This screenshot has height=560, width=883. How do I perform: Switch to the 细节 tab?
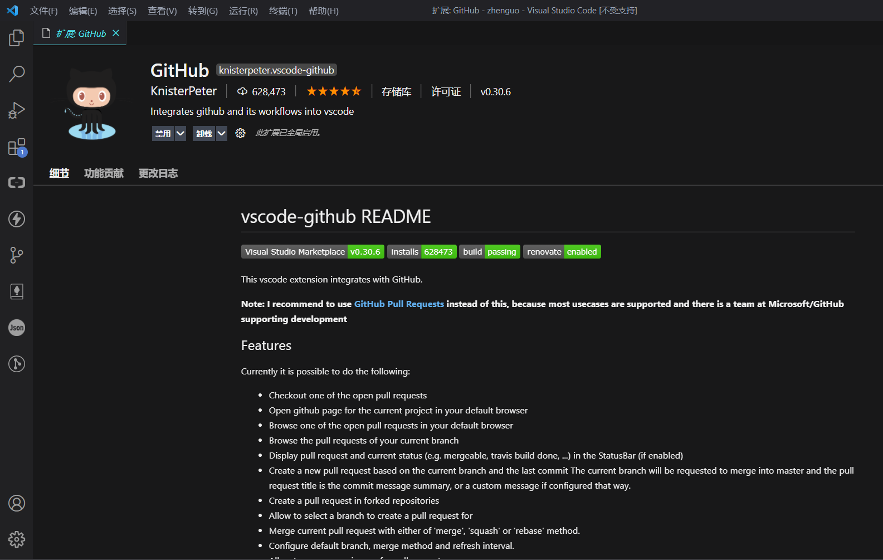point(59,173)
